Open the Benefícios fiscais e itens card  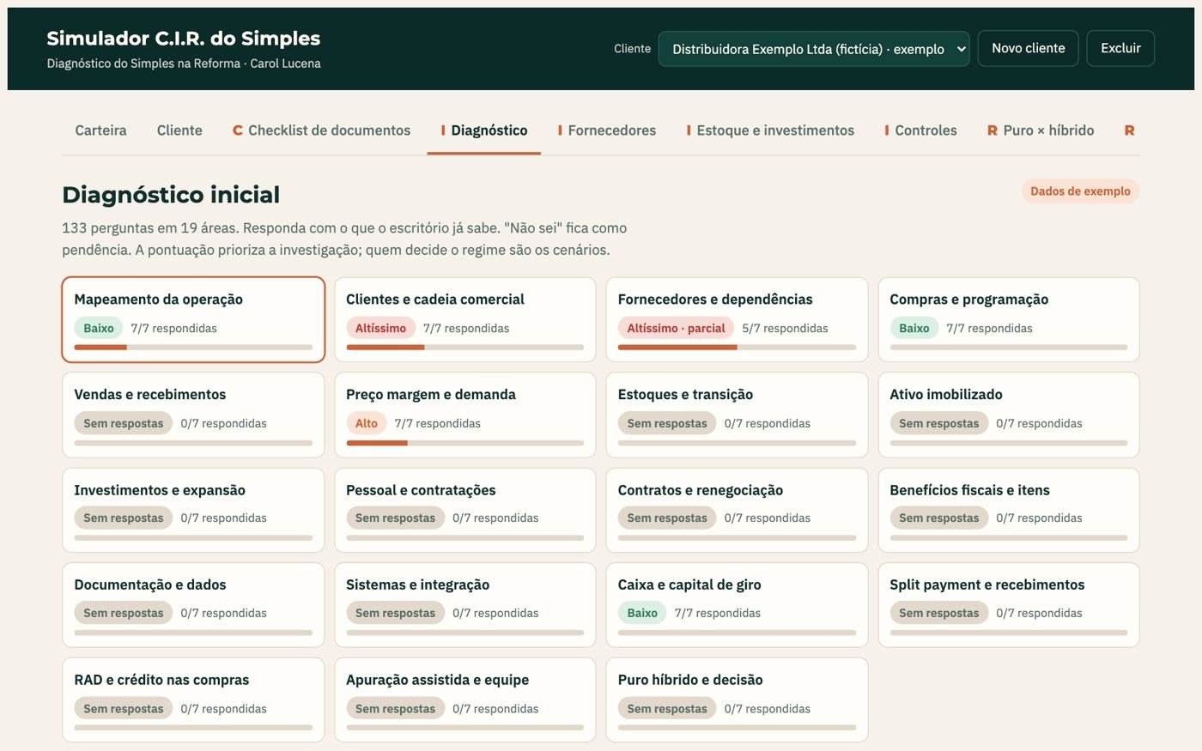click(x=1009, y=510)
